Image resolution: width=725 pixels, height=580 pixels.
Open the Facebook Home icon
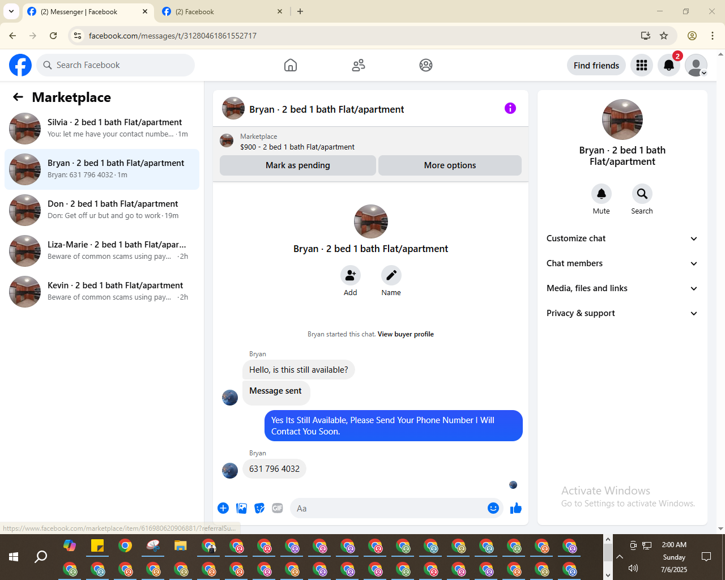pos(291,65)
